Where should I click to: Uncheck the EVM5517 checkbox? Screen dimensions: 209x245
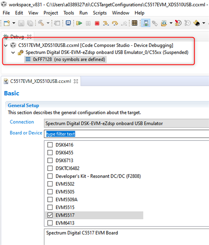tap(50, 215)
